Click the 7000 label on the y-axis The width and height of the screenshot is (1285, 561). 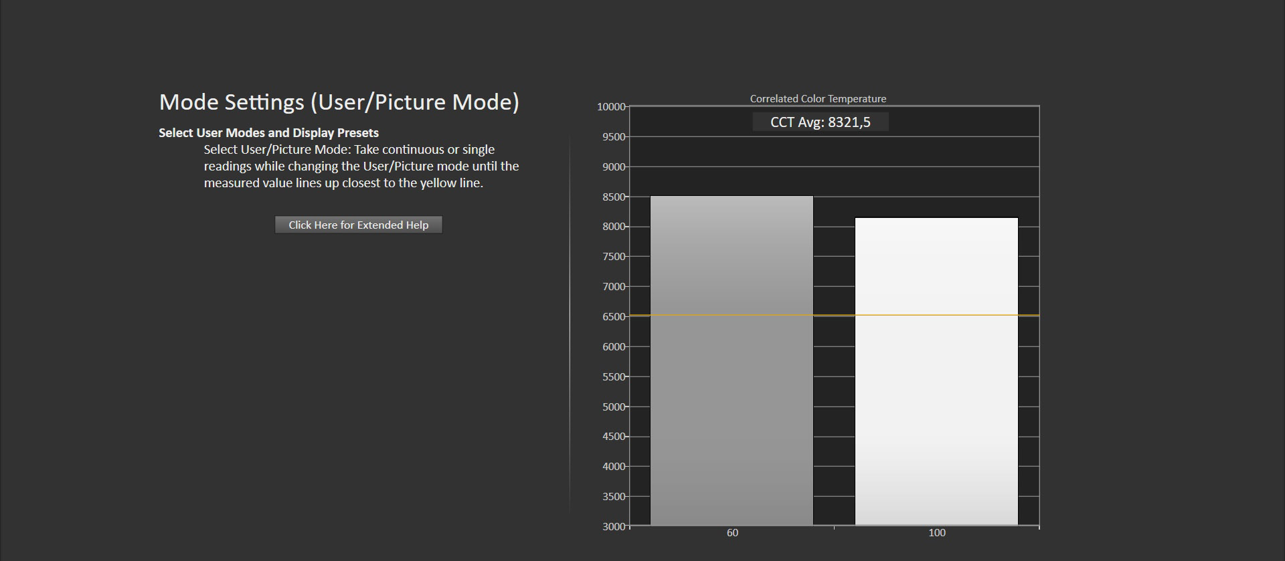click(x=613, y=287)
